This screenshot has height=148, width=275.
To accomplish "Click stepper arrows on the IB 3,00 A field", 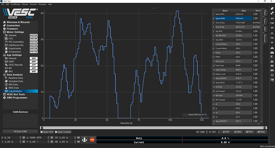I will point(75,138).
